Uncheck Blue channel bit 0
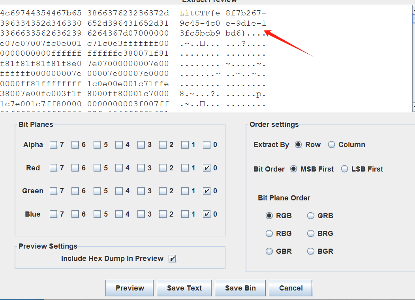Image resolution: width=415 pixels, height=300 pixels. coord(207,214)
